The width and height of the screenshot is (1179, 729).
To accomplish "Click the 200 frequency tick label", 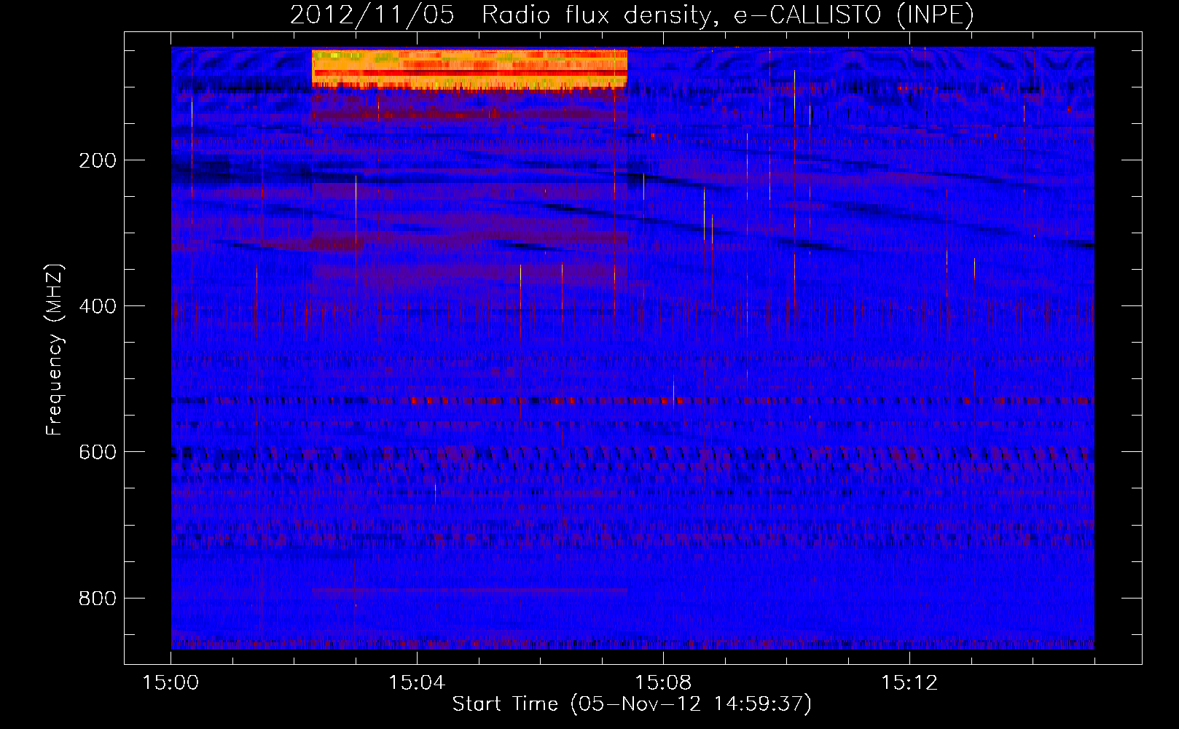I will pyautogui.click(x=98, y=160).
